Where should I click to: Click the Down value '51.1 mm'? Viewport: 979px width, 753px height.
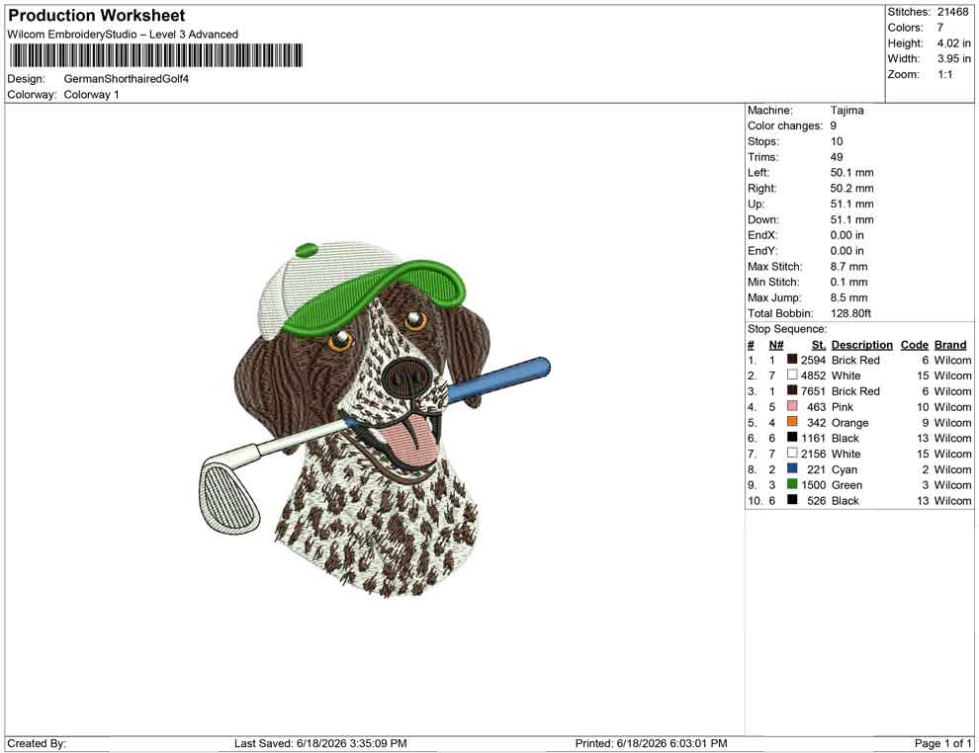(852, 219)
